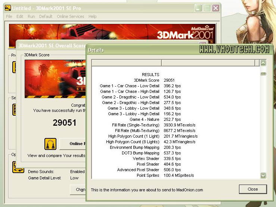Click the Details list scrollbar thumb
Screen dimensions: 276x207
(x=263, y=73)
